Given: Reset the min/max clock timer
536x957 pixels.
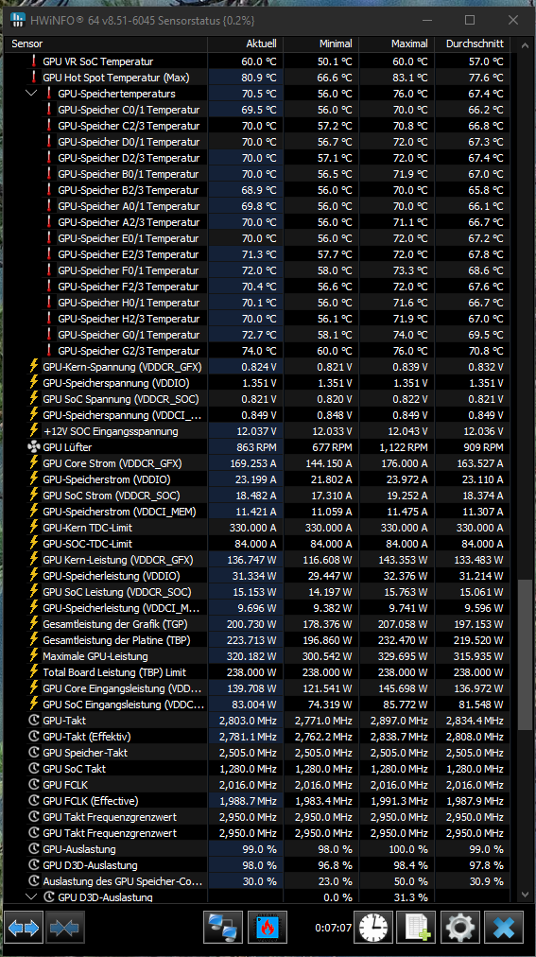Looking at the screenshot, I should point(372,928).
